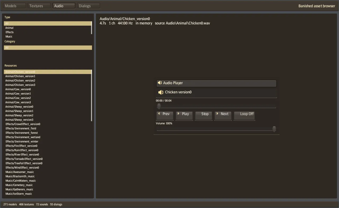Screen dimensions: 339x208
Task: Go to the previous sound with Prev
Action: (165, 116)
